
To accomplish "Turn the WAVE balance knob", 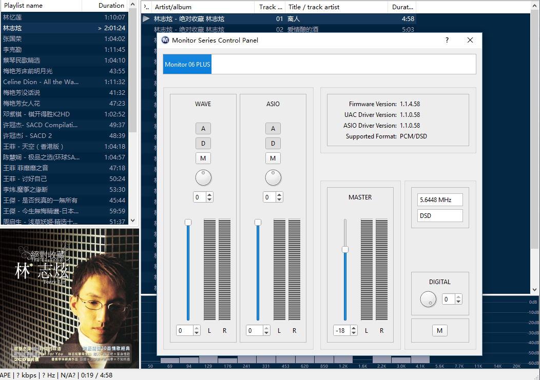I will point(203,178).
